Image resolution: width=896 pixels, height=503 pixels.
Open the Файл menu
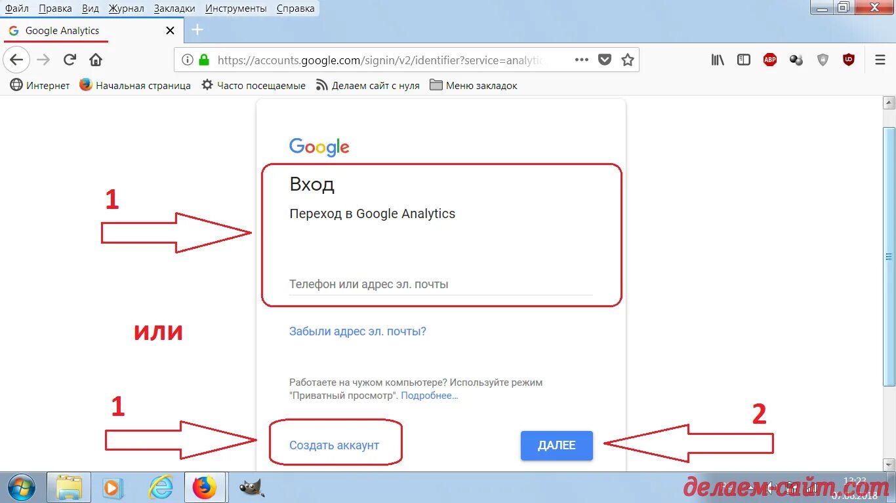(17, 9)
